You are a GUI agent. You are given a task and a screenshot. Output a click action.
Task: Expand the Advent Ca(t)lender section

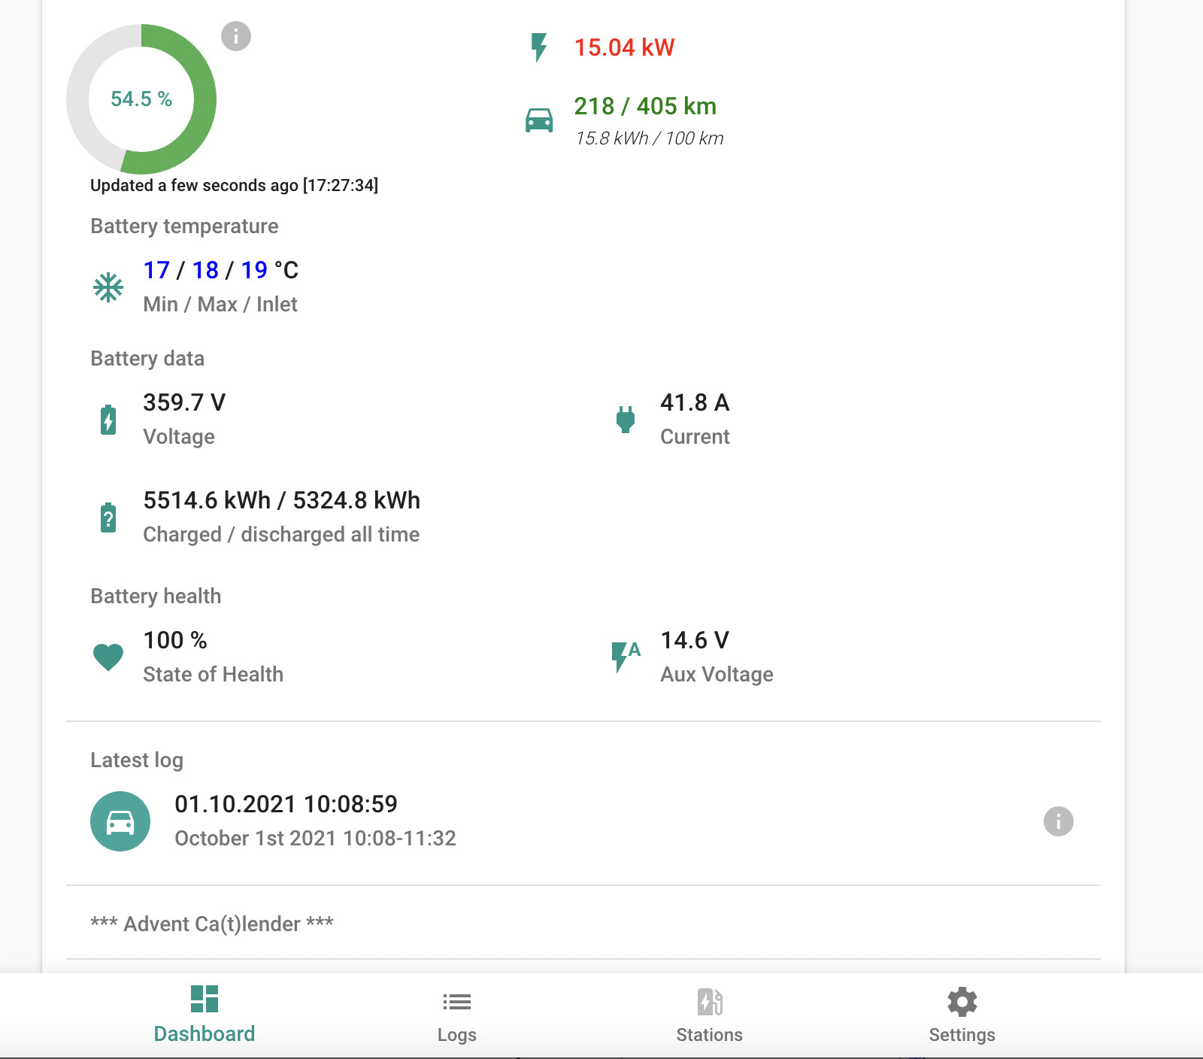coord(212,924)
